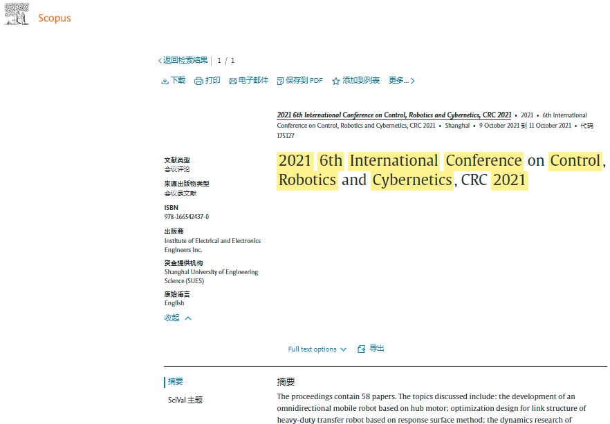
Task: Click the source type value 会议录文献
Action: [x=181, y=193]
